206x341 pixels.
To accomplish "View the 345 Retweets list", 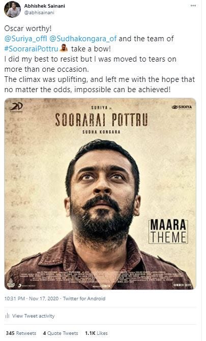I will coord(21,333).
